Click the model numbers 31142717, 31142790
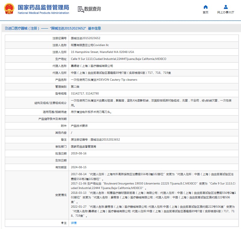 [x=85, y=94]
